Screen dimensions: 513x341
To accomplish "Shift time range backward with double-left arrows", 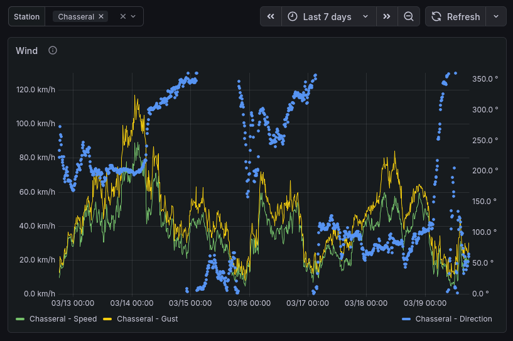I will click(271, 17).
